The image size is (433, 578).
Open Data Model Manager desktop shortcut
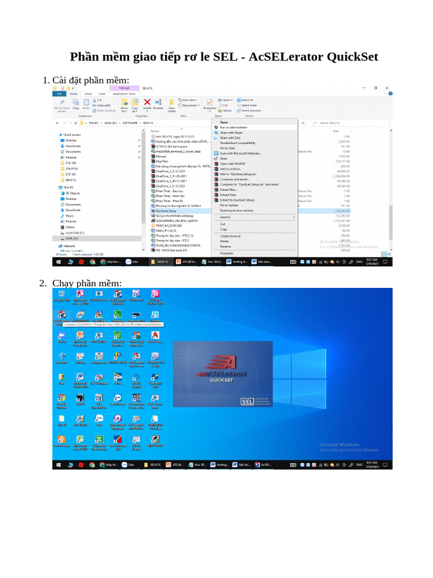click(x=118, y=422)
